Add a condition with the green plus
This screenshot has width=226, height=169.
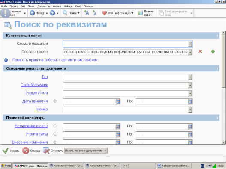(x=213, y=51)
